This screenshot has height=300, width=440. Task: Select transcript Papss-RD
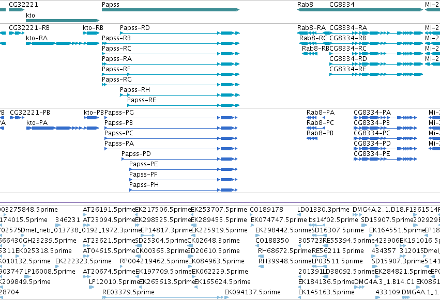(x=135, y=28)
